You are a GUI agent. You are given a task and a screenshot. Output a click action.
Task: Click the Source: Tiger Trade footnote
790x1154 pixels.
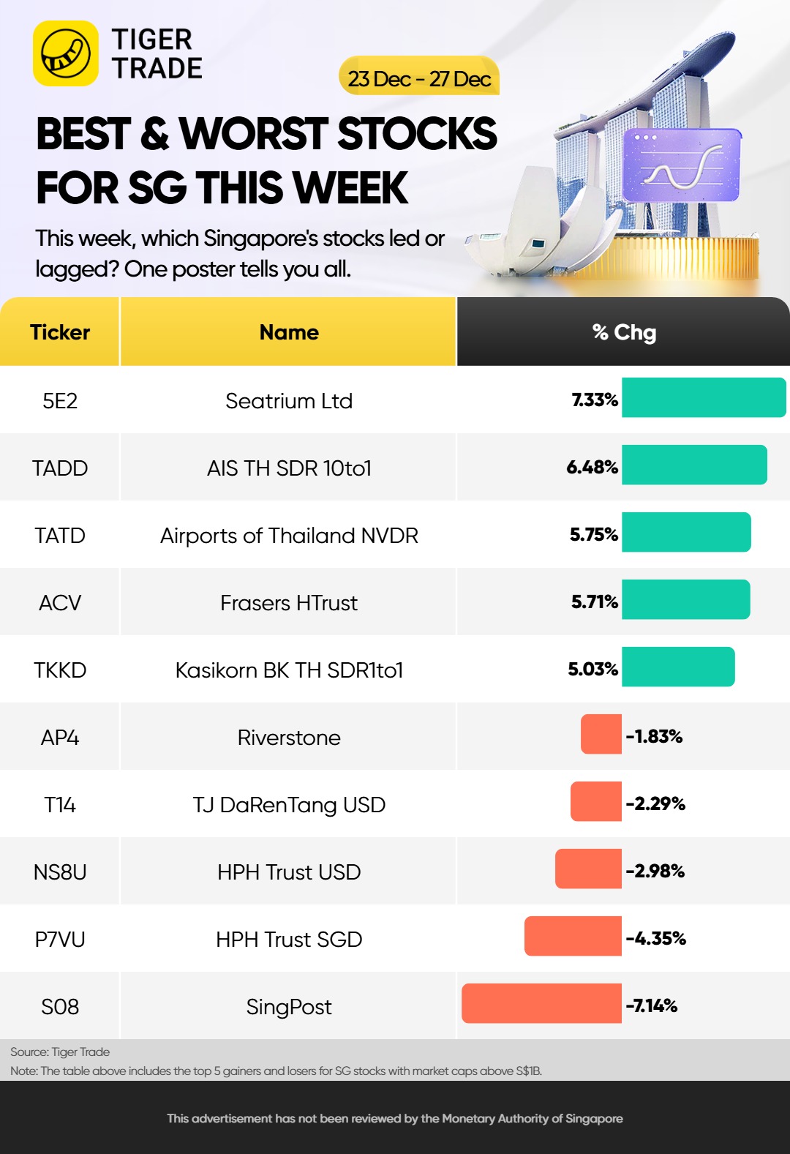[60, 1052]
